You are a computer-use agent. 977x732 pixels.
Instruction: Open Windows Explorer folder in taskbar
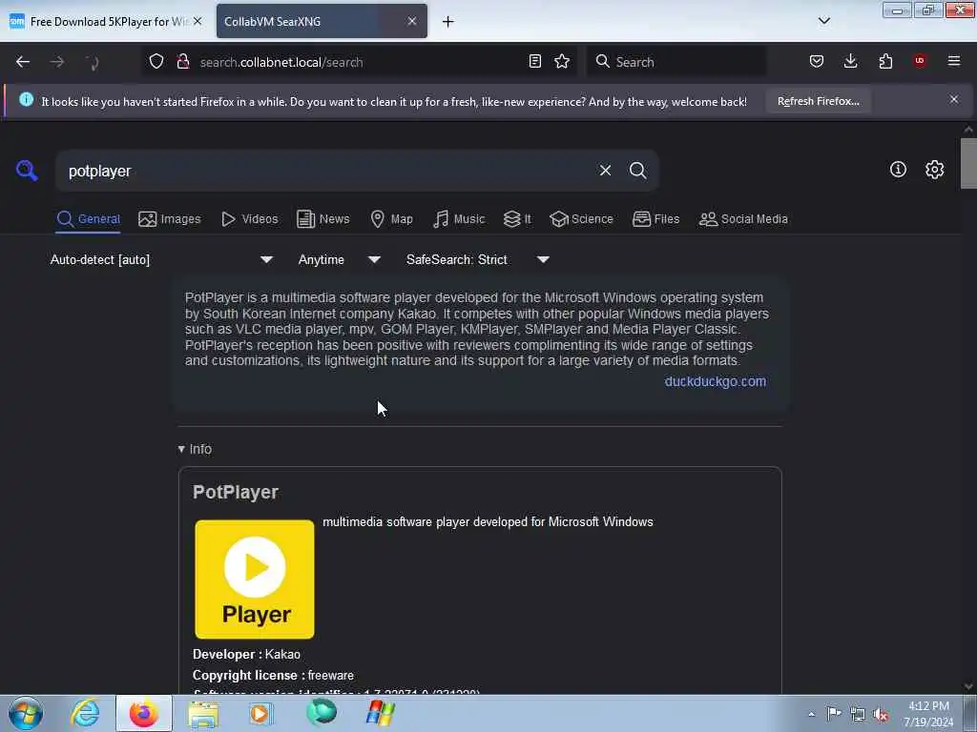point(203,713)
